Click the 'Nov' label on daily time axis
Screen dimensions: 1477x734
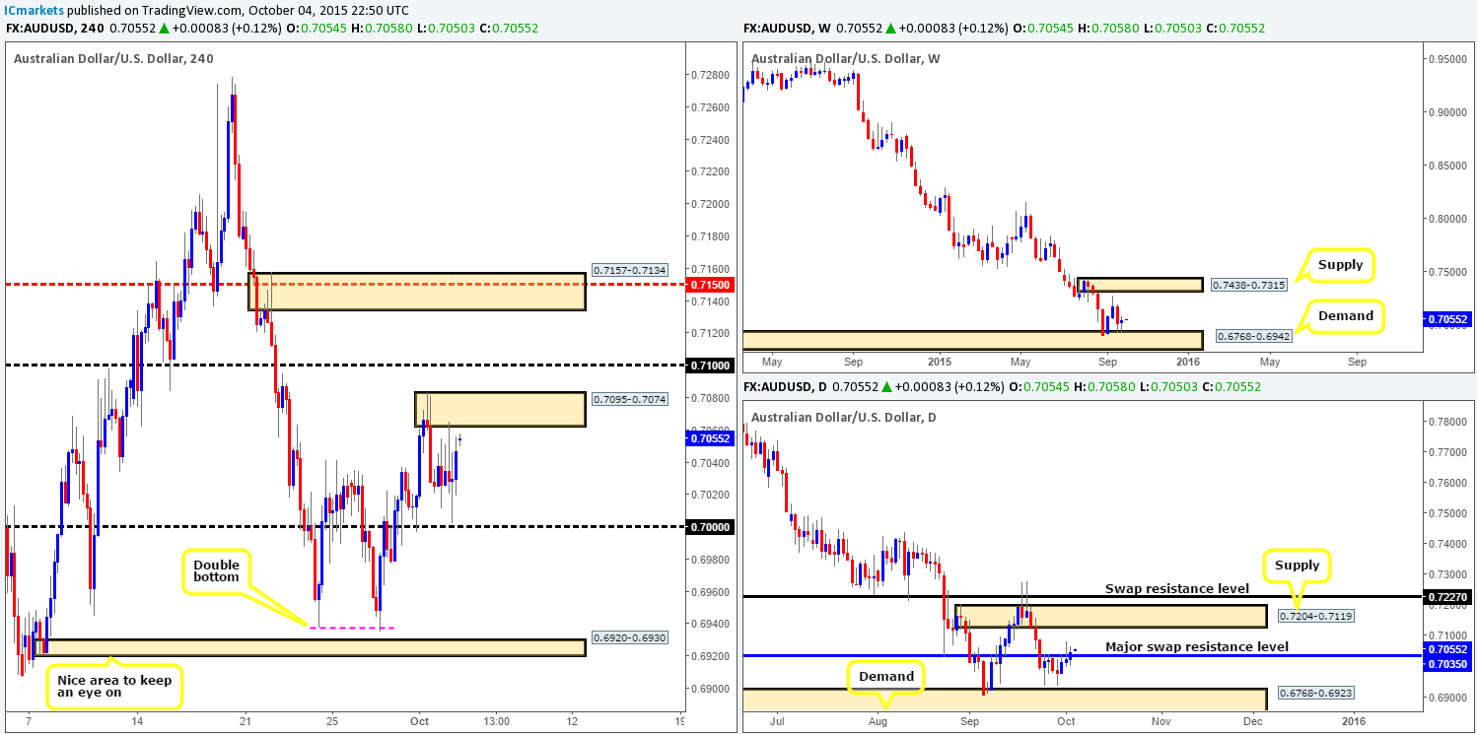coord(1161,720)
